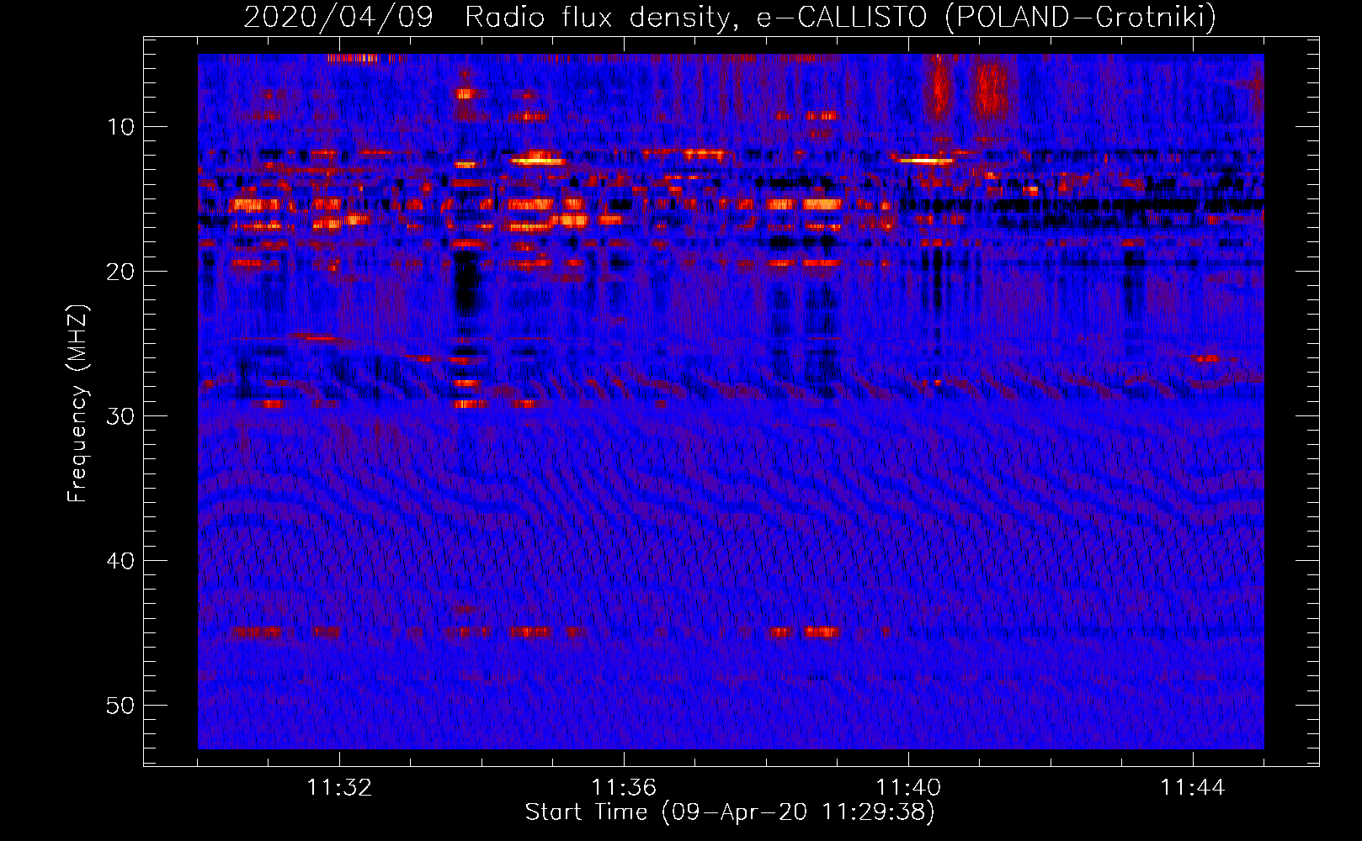Click the 11:40 time tick label

coord(908,787)
